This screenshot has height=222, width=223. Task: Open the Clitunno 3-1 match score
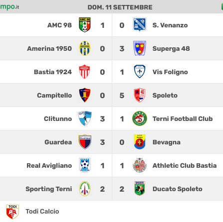click(x=112, y=118)
